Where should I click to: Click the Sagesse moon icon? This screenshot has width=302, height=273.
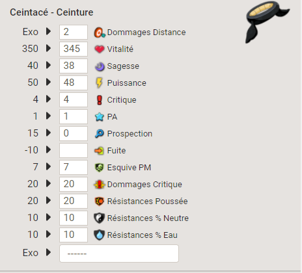coord(100,66)
